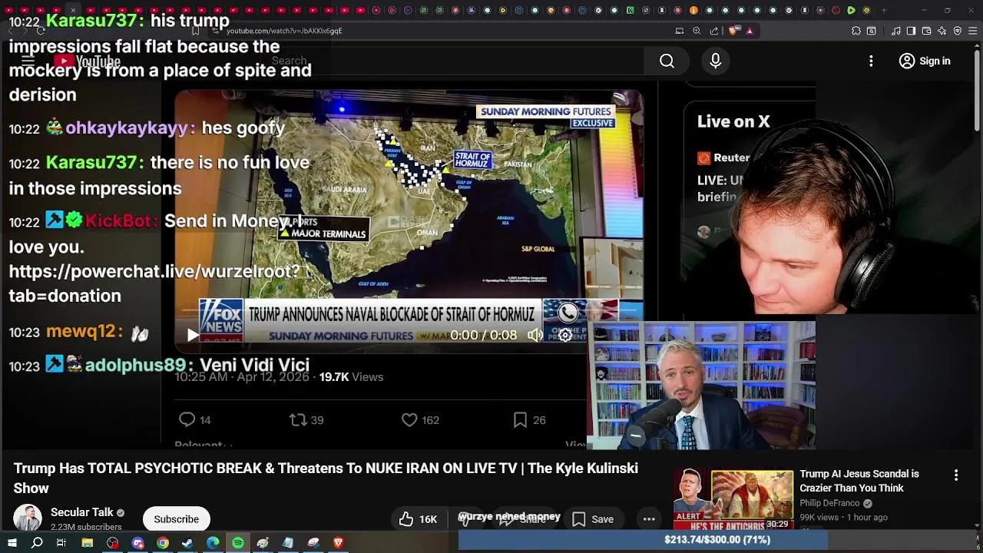This screenshot has height=553, width=983.
Task: Open the Secular Talk channel name link
Action: coord(81,512)
